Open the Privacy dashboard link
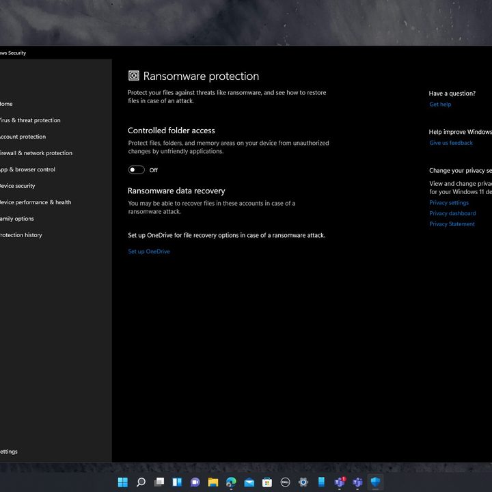The image size is (492, 492). (x=452, y=213)
